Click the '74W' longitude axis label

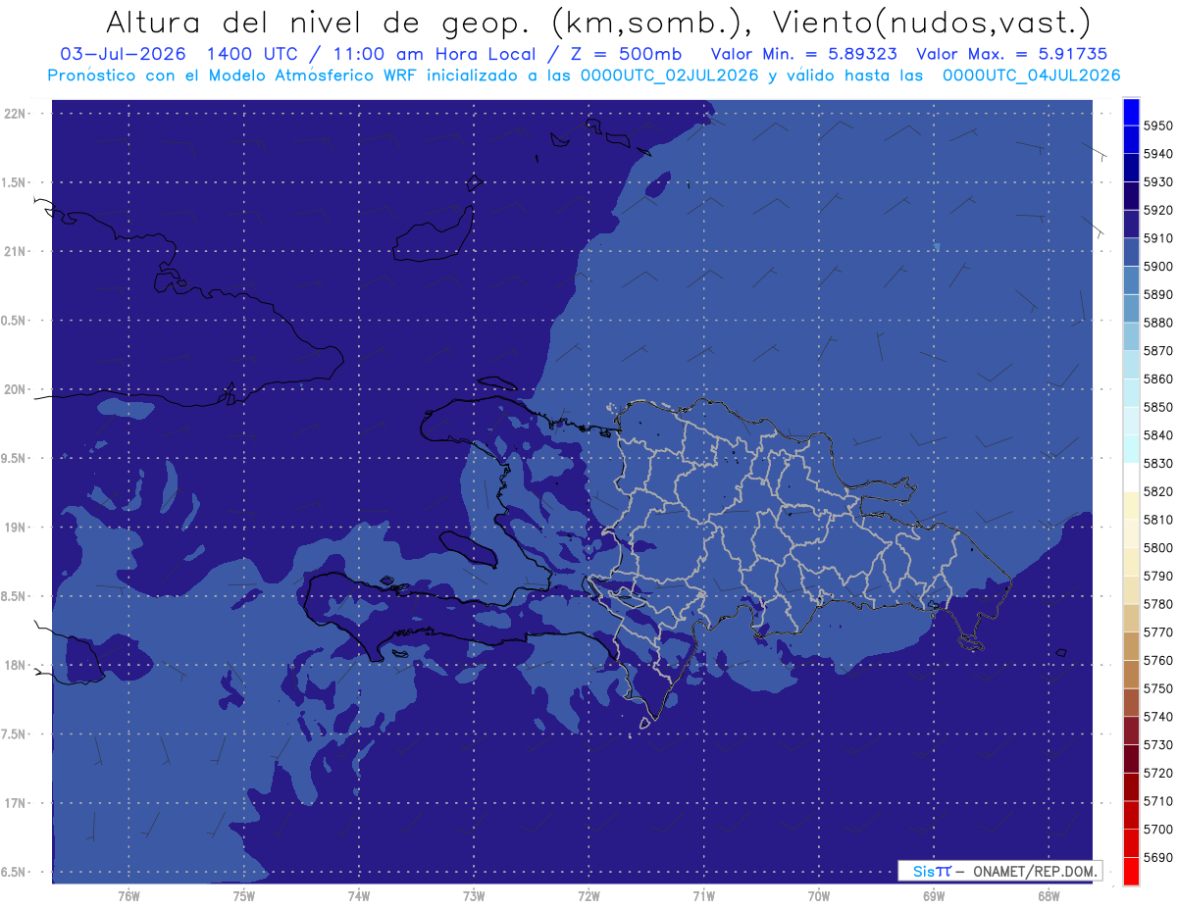(x=359, y=895)
